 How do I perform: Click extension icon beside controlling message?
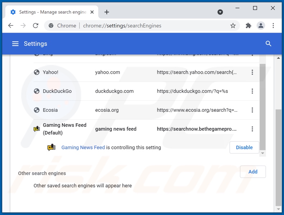(x=51, y=147)
